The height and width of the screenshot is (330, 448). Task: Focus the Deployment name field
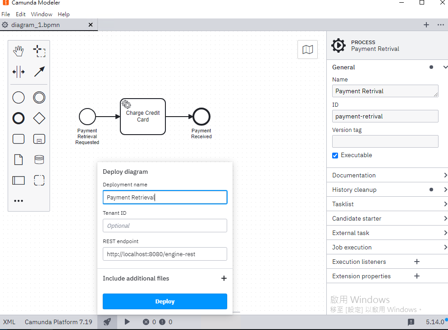coord(165,197)
